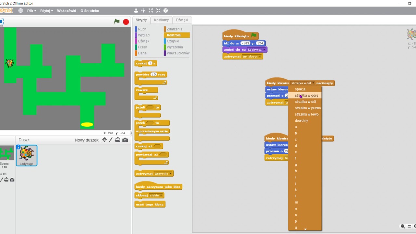Edit y value 154 in 'idź do'
The image size is (416, 234).
260,43
